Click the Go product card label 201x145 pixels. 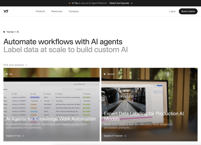click(x=11, y=74)
